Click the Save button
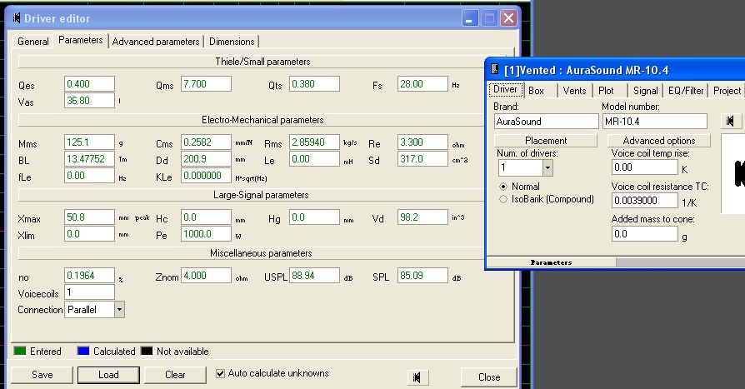This screenshot has width=745, height=389. pos(42,375)
